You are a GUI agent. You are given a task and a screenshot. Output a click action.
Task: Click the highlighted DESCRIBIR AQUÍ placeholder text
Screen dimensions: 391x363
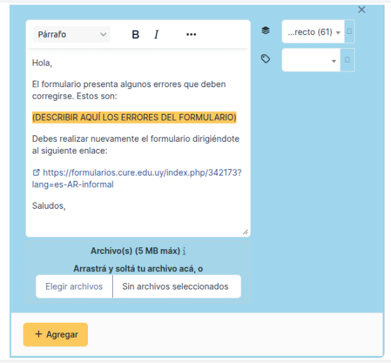pos(134,117)
